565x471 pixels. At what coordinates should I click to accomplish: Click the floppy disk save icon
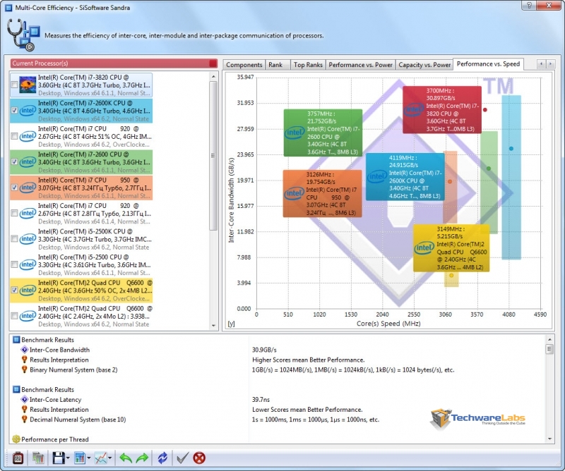pyautogui.click(x=59, y=458)
